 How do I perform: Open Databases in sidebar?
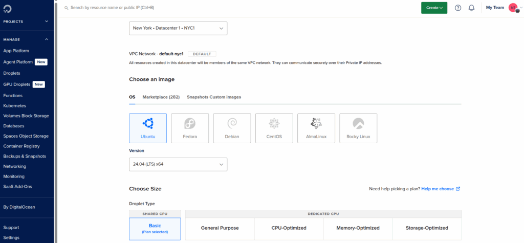tap(14, 126)
